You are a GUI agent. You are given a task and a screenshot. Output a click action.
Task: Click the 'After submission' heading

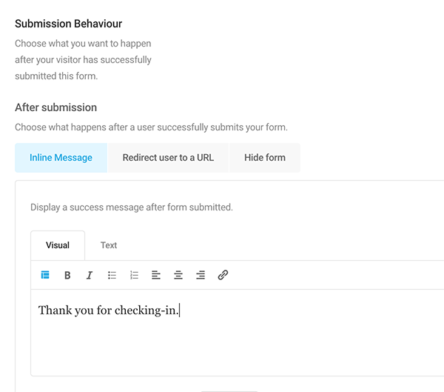tap(55, 107)
